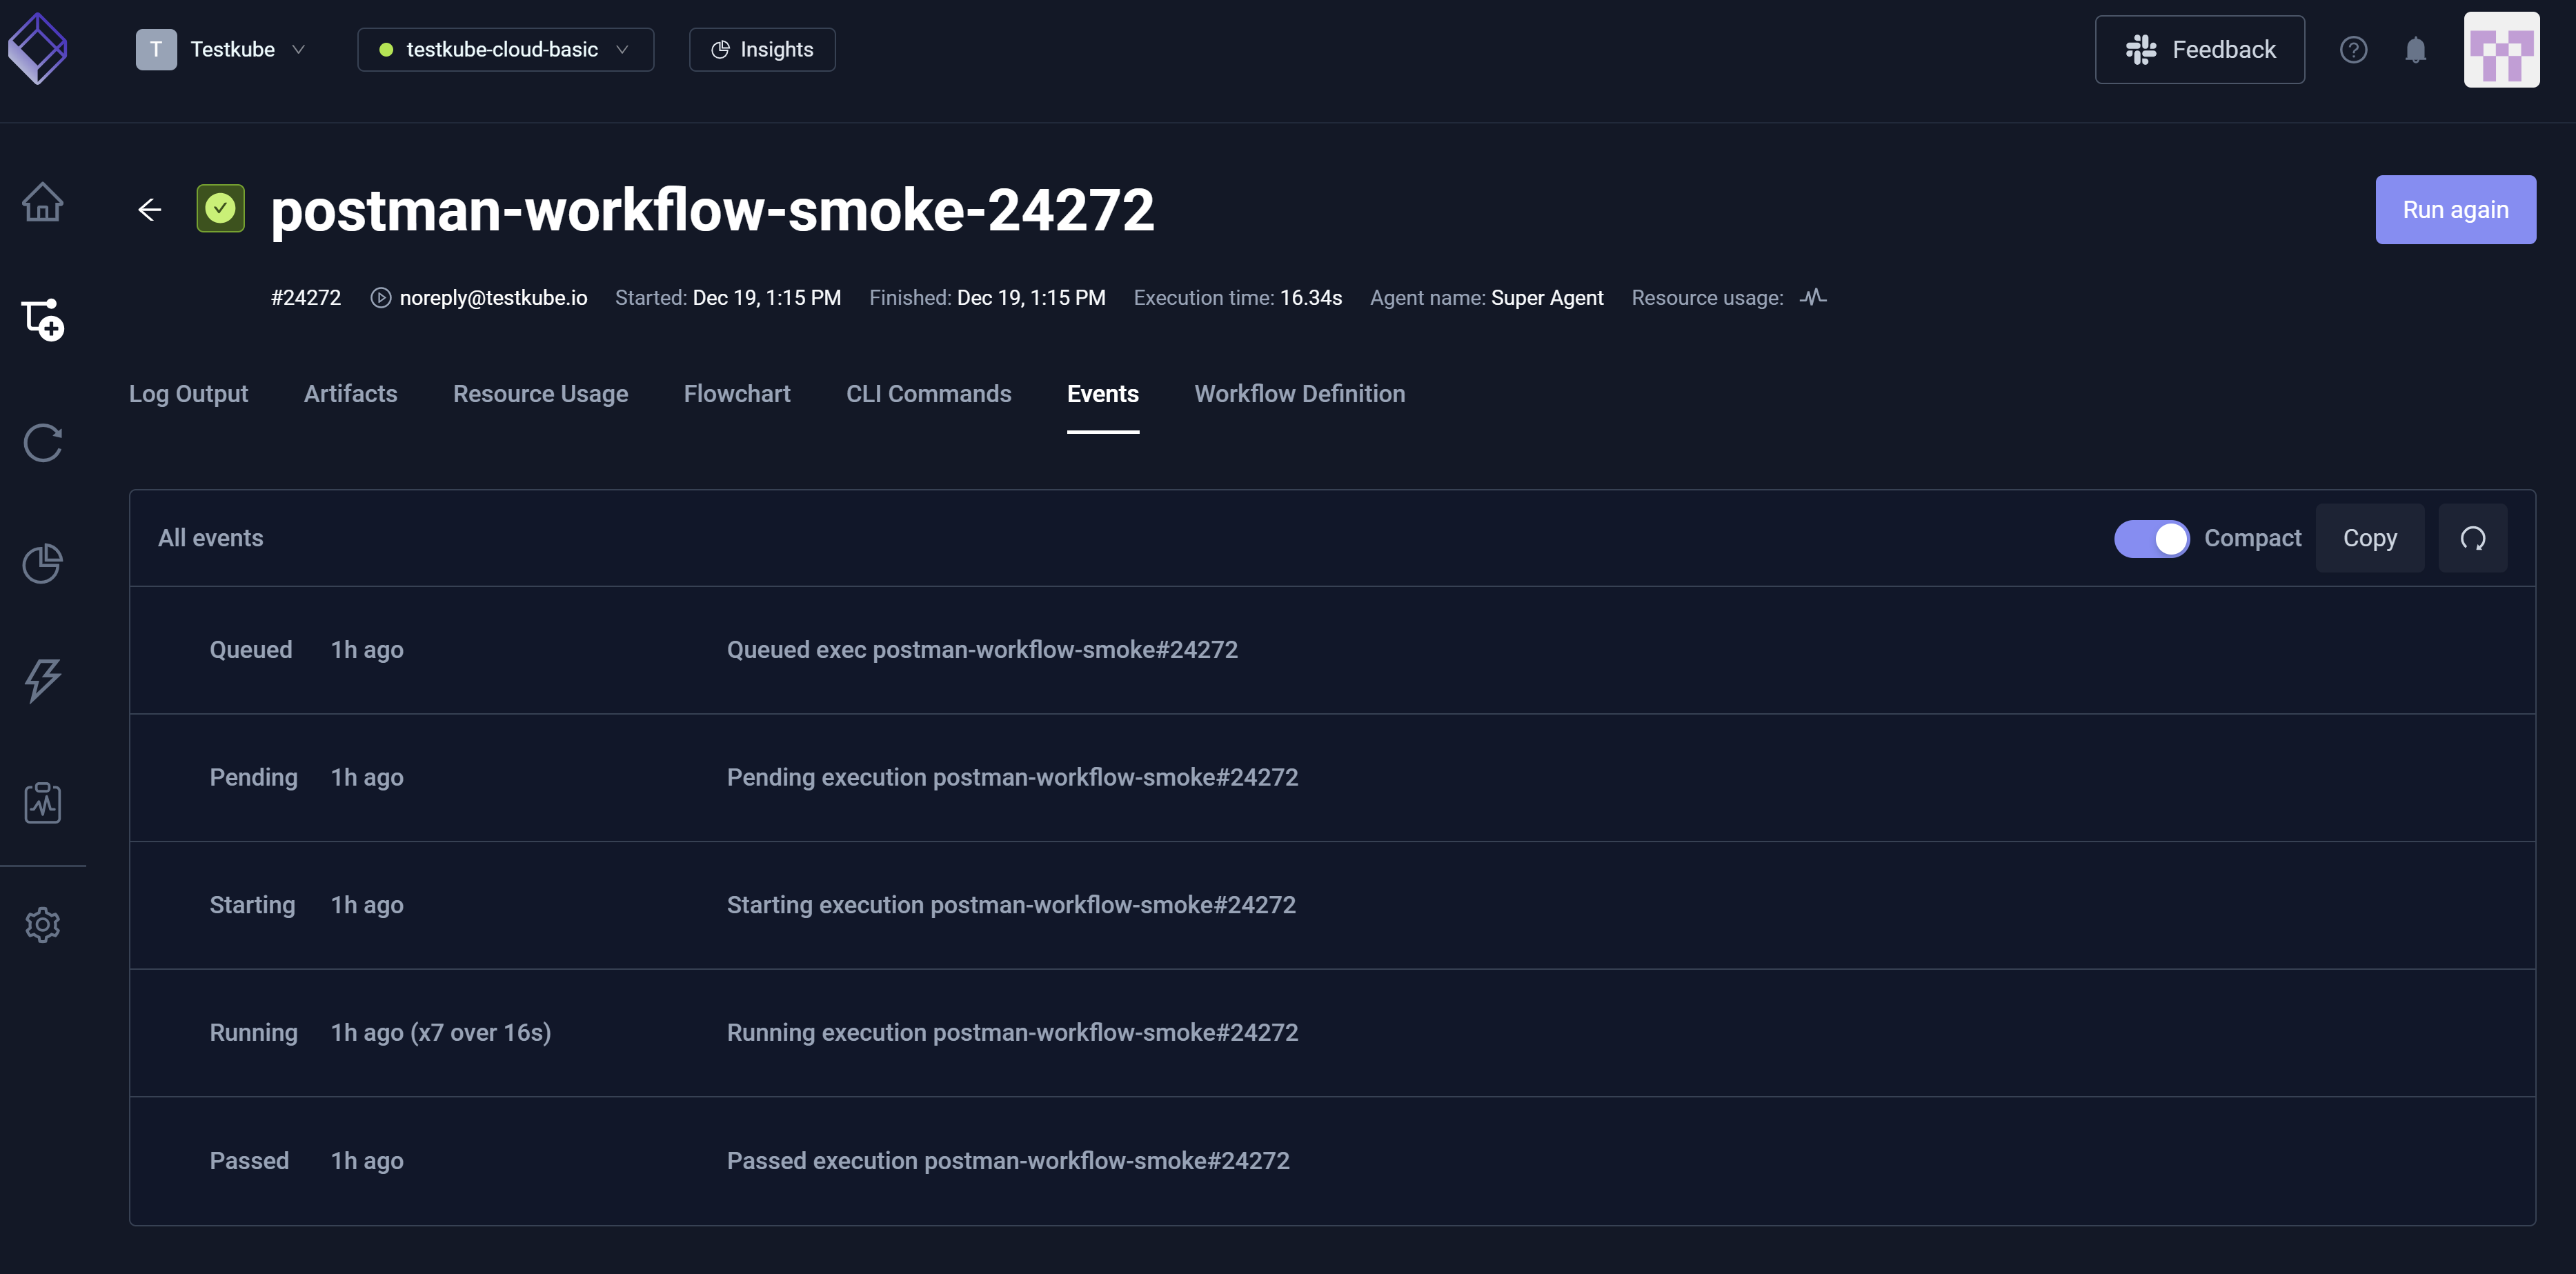Go back using the left arrow
Viewport: 2576px width, 1274px height.
coord(150,210)
